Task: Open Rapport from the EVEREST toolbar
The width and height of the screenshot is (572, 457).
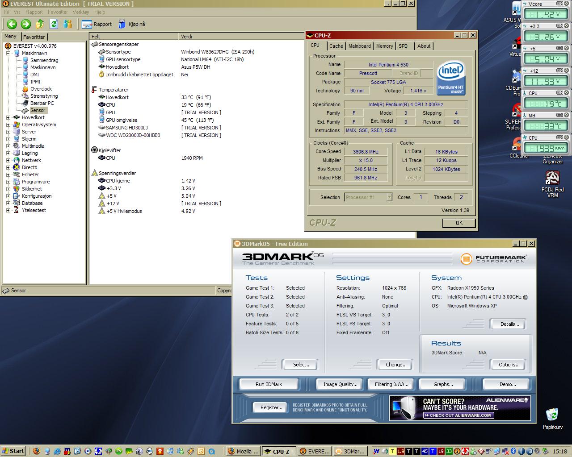Action: 97,24
